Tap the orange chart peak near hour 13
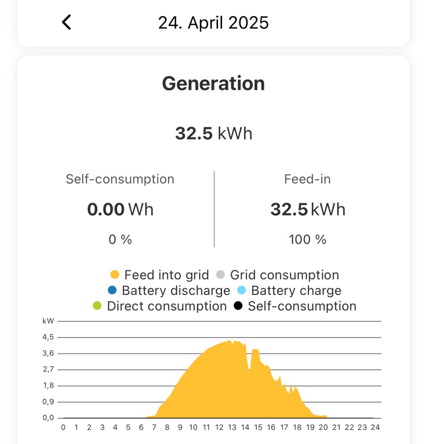427x444 pixels. (230, 344)
